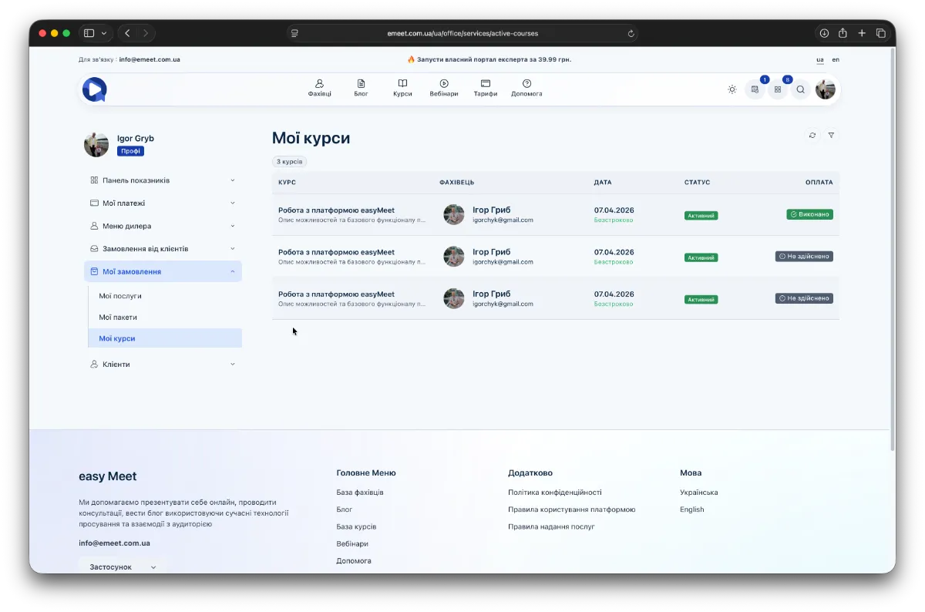Click the easyMeet logo icon
The width and height of the screenshot is (925, 612).
[94, 89]
